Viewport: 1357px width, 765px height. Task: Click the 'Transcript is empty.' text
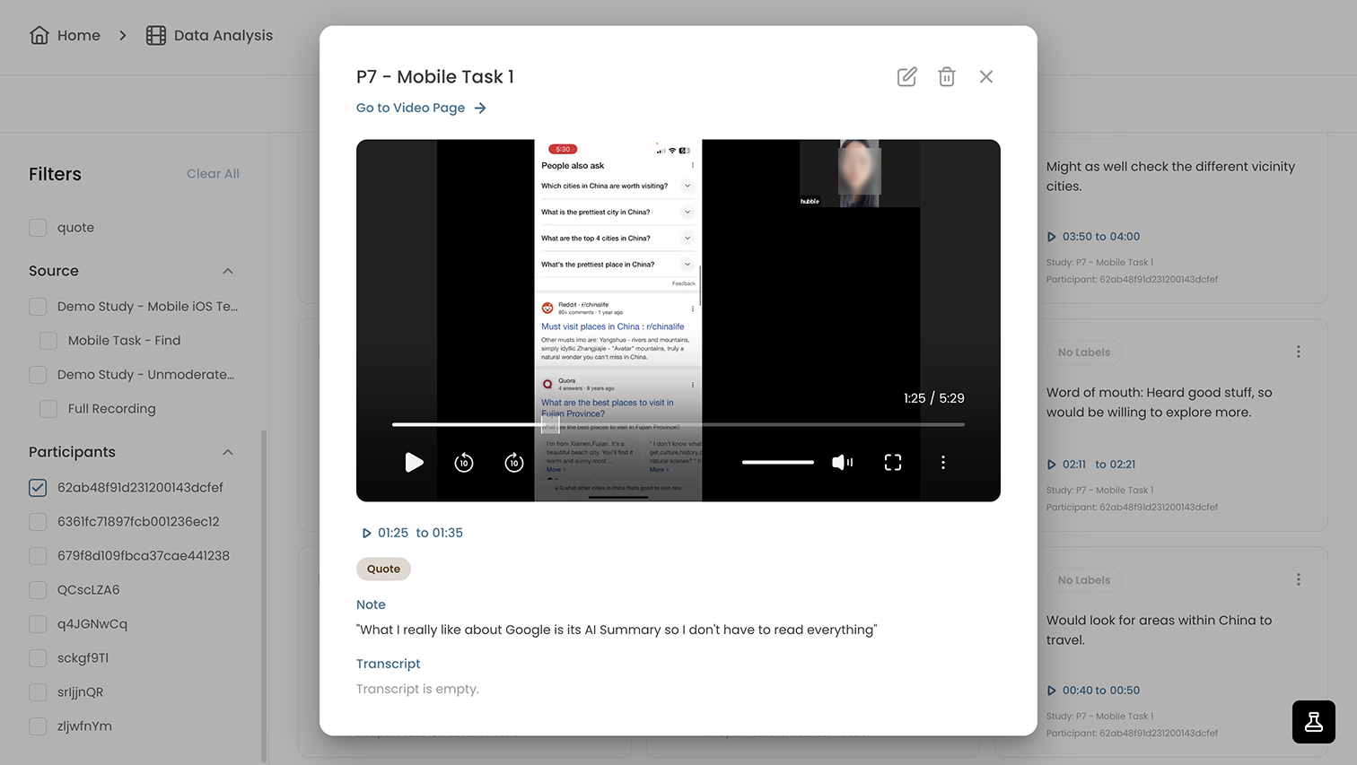point(417,689)
